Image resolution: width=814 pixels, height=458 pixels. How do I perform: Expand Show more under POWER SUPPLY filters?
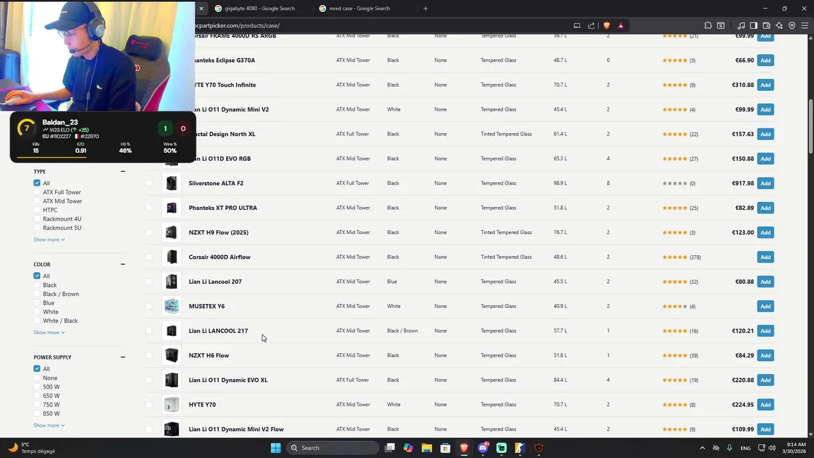[x=49, y=425]
